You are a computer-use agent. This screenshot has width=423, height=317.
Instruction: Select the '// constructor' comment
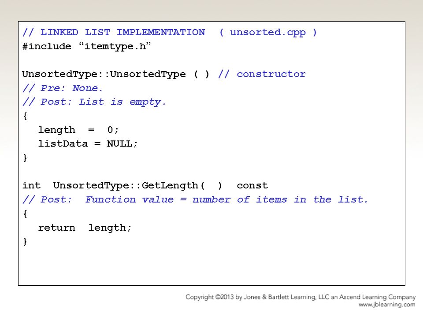(x=262, y=74)
